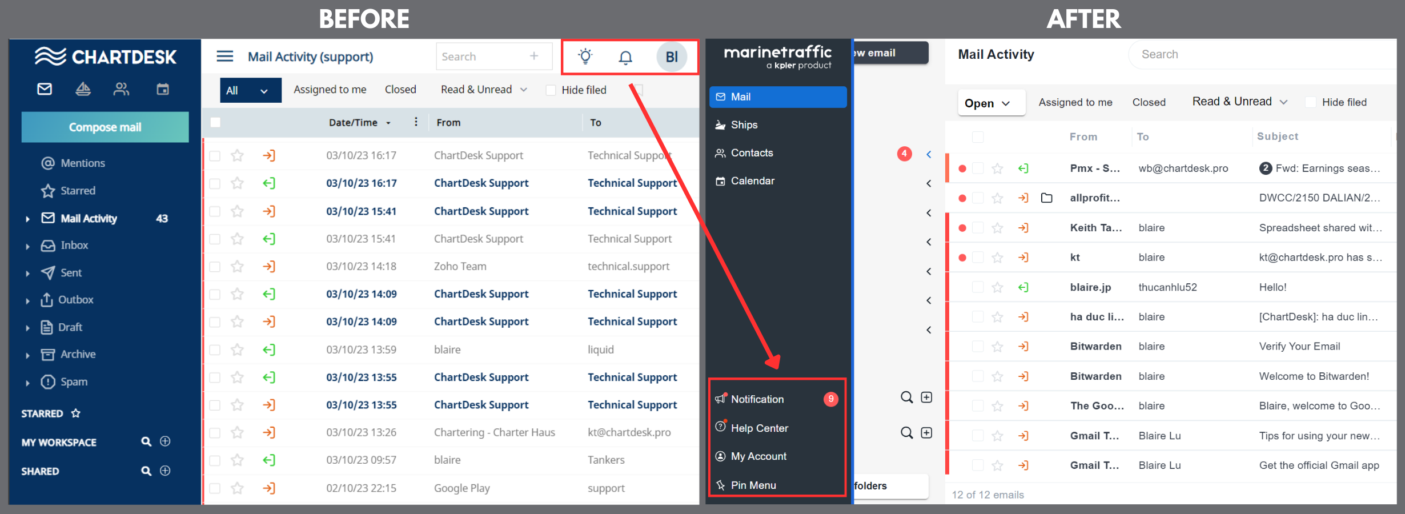Screen dimensions: 1405x514
Task: Search Shared folders with magnifier icon
Action: (x=146, y=471)
